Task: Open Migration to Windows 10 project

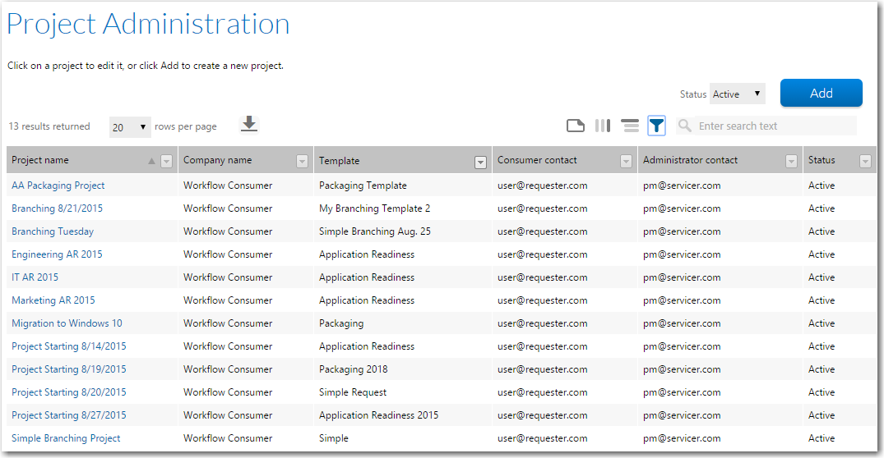Action: [67, 323]
